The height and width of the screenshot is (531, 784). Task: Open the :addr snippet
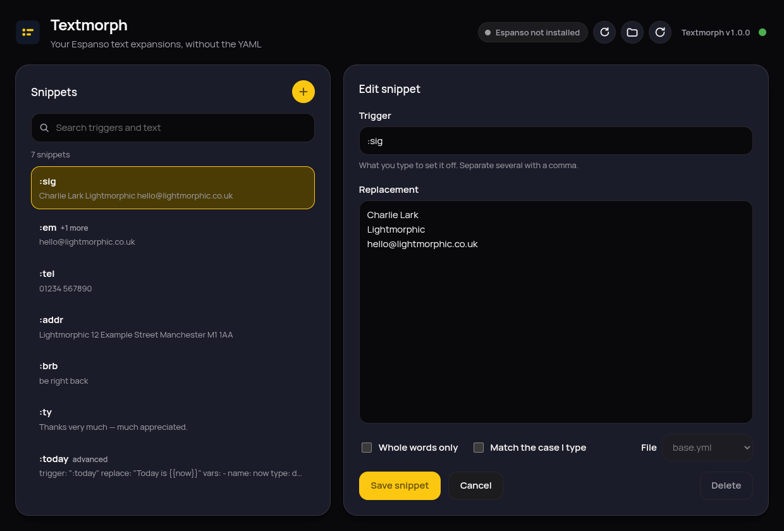(173, 326)
